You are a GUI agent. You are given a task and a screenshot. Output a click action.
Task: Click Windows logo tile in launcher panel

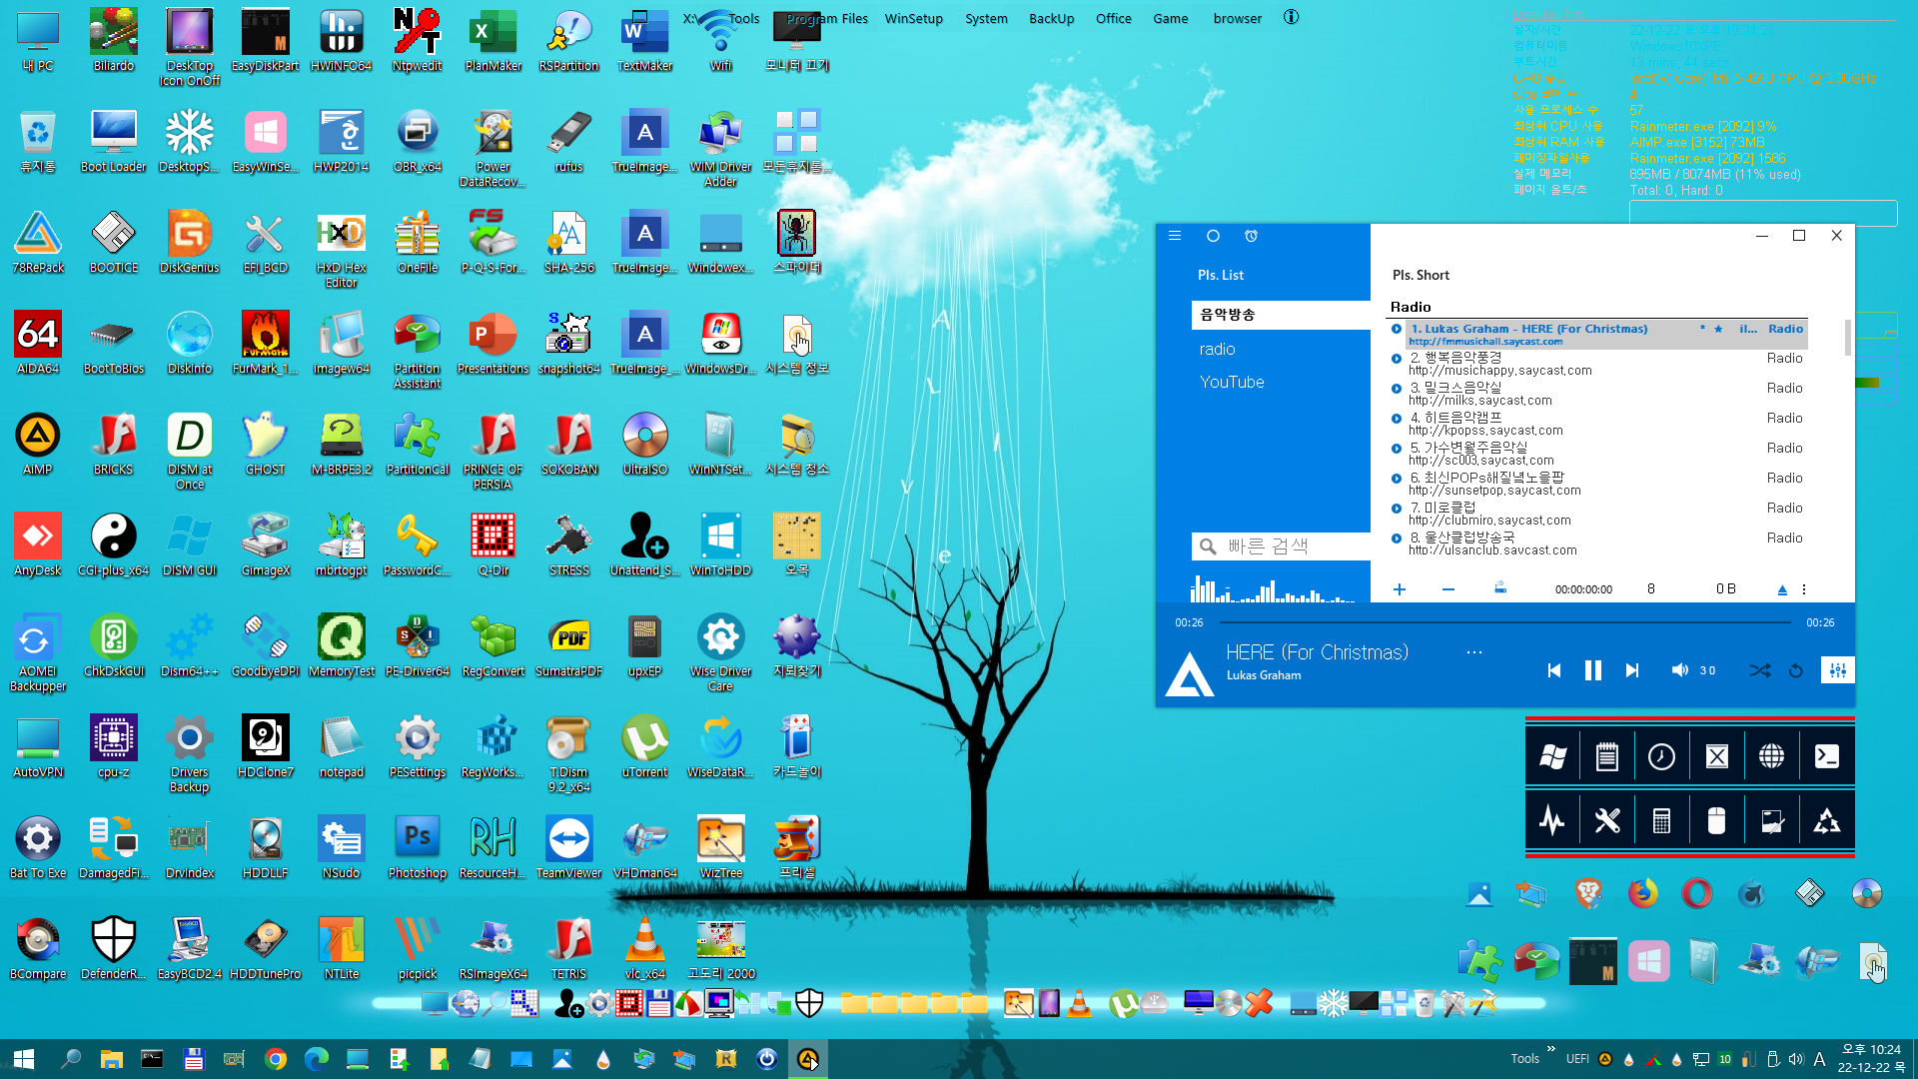click(x=1552, y=757)
